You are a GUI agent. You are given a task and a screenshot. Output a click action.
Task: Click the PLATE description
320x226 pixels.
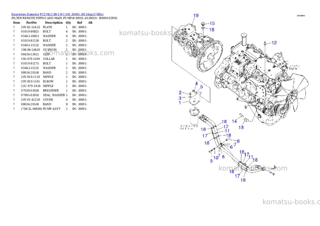tap(47, 27)
